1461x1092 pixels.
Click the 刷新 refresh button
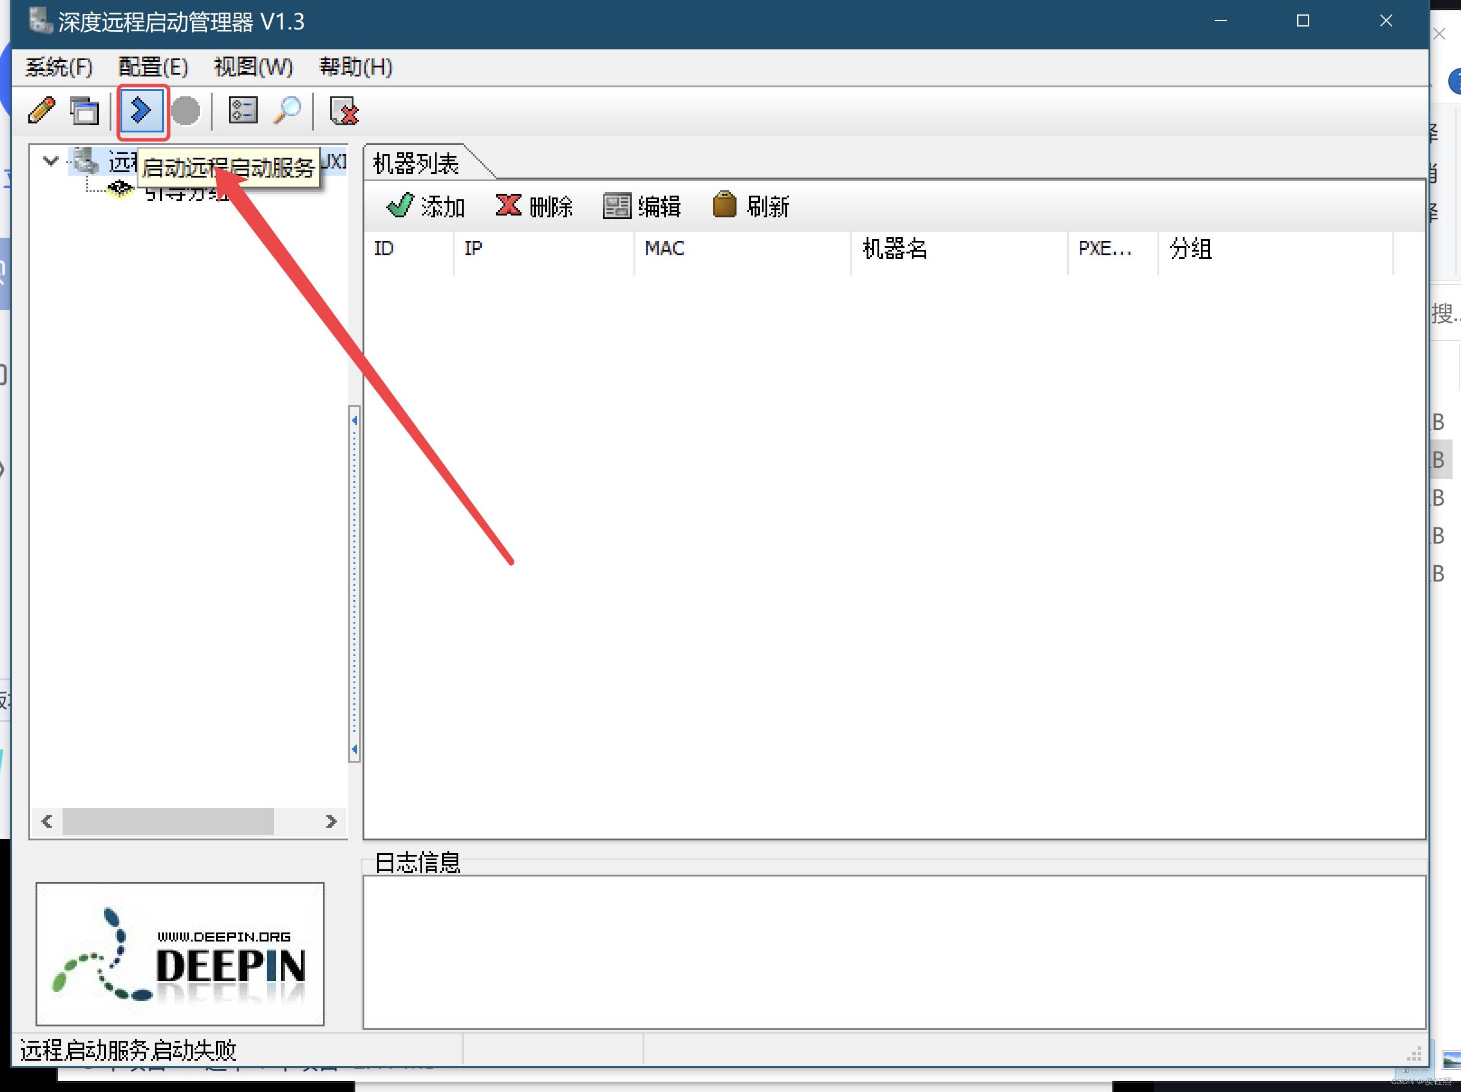click(x=751, y=206)
